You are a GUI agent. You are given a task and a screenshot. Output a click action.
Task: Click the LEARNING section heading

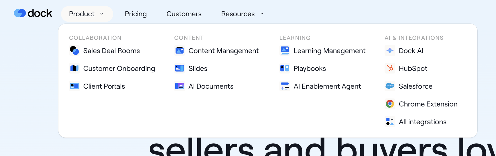(295, 38)
